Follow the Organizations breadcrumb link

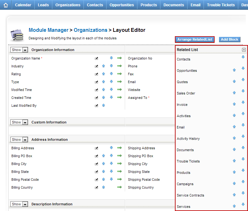(x=90, y=30)
